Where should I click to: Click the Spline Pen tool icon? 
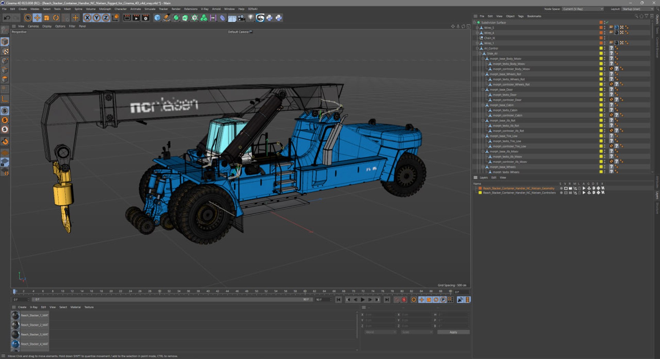point(166,18)
